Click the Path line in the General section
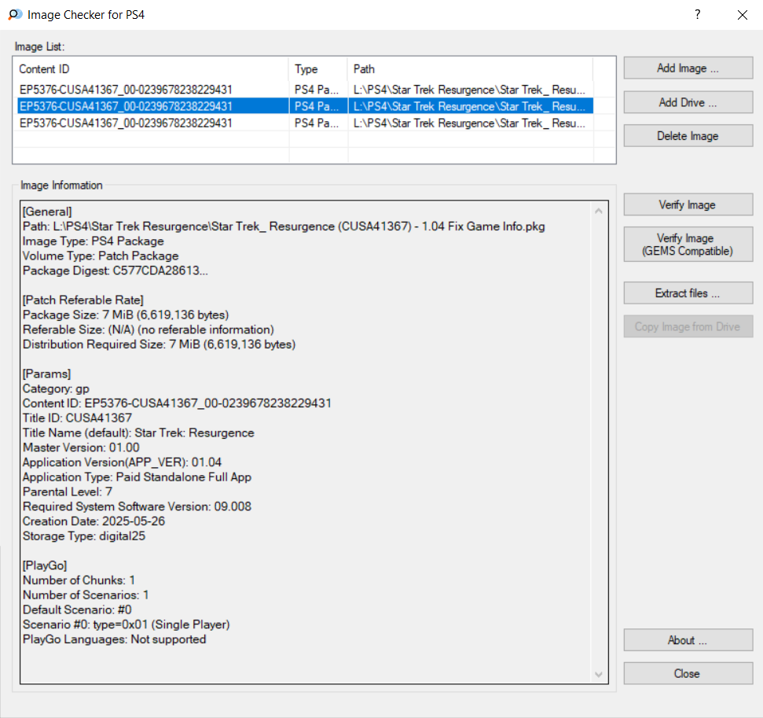The height and width of the screenshot is (718, 763). click(x=284, y=226)
